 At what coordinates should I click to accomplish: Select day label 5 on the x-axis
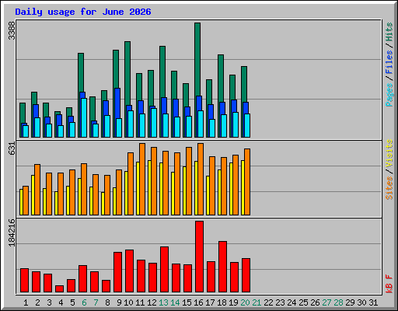pos(72,302)
